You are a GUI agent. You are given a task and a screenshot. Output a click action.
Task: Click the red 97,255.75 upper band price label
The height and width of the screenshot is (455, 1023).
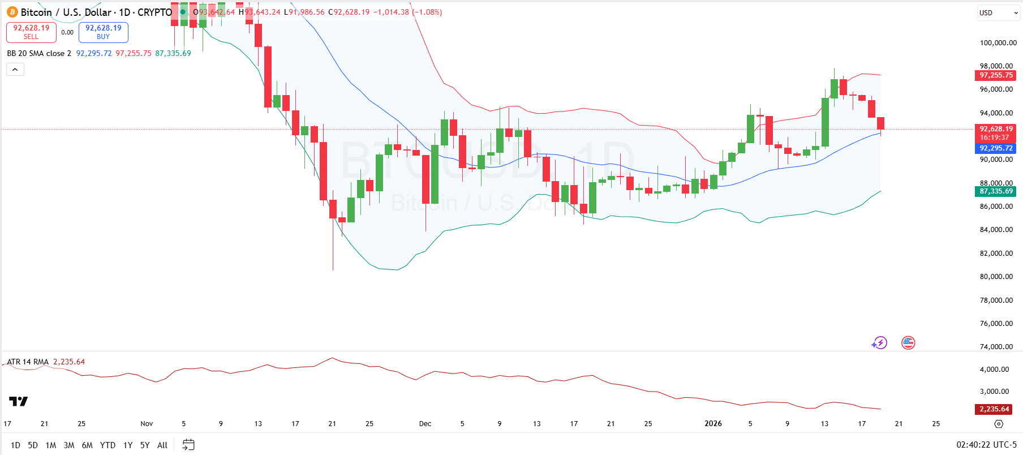[996, 75]
